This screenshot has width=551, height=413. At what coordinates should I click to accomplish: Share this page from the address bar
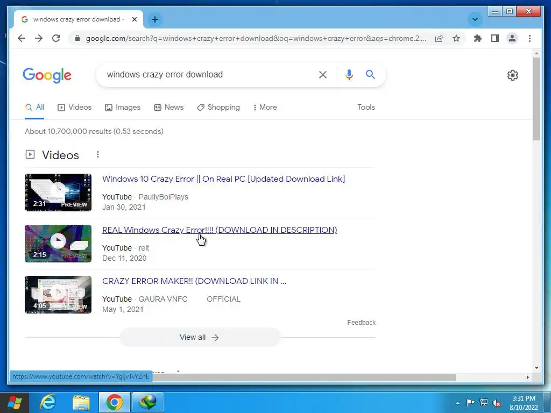439,38
